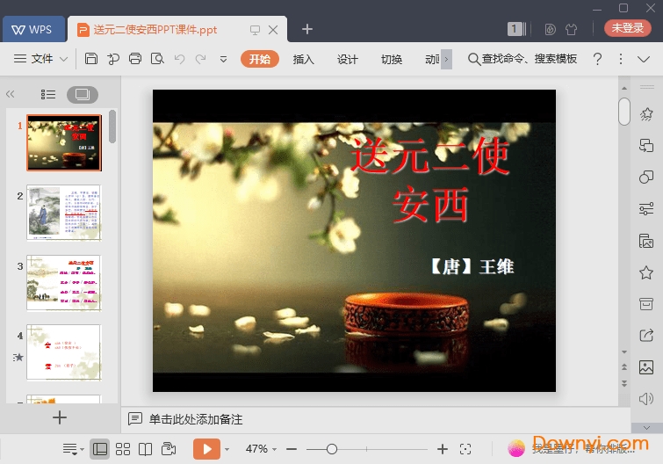
Task: Switch to outline view in slide panel
Action: point(47,94)
